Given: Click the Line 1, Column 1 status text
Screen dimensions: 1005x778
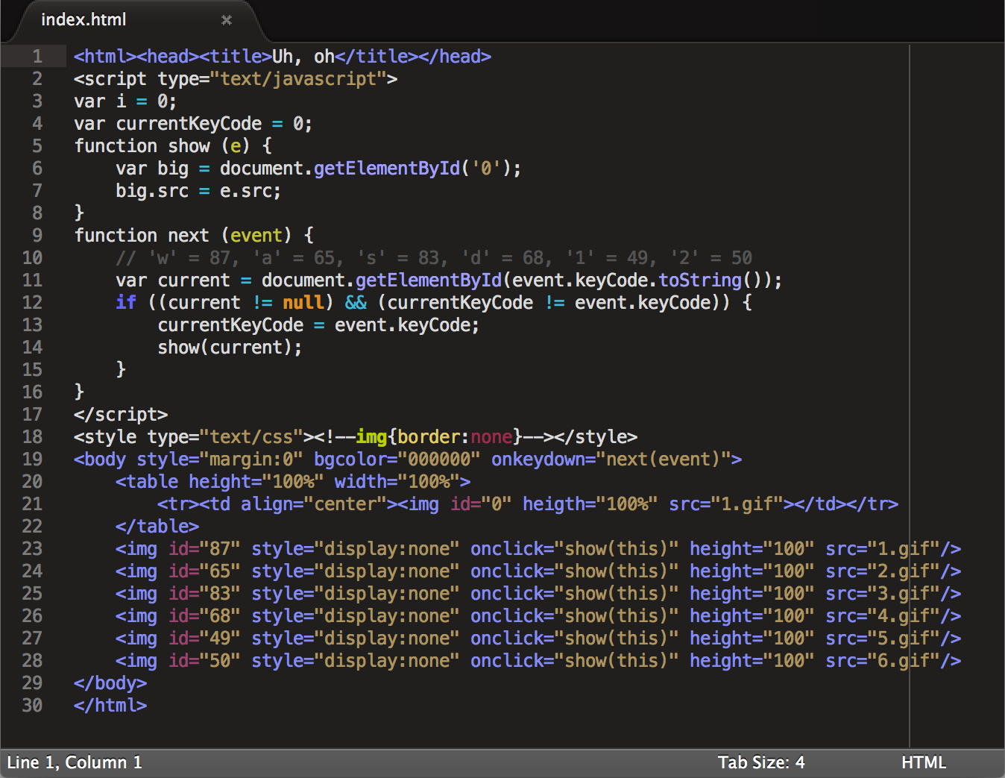Looking at the screenshot, I should point(75,762).
